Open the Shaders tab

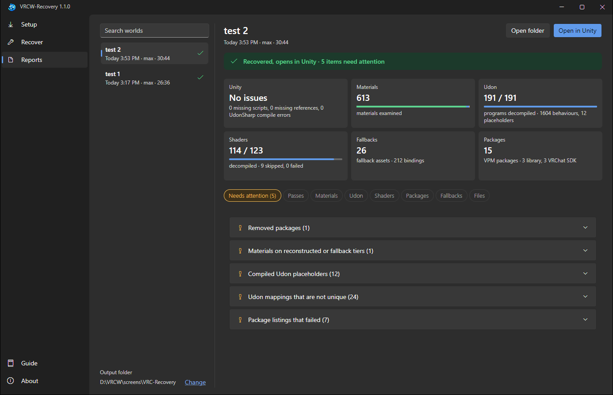click(384, 196)
